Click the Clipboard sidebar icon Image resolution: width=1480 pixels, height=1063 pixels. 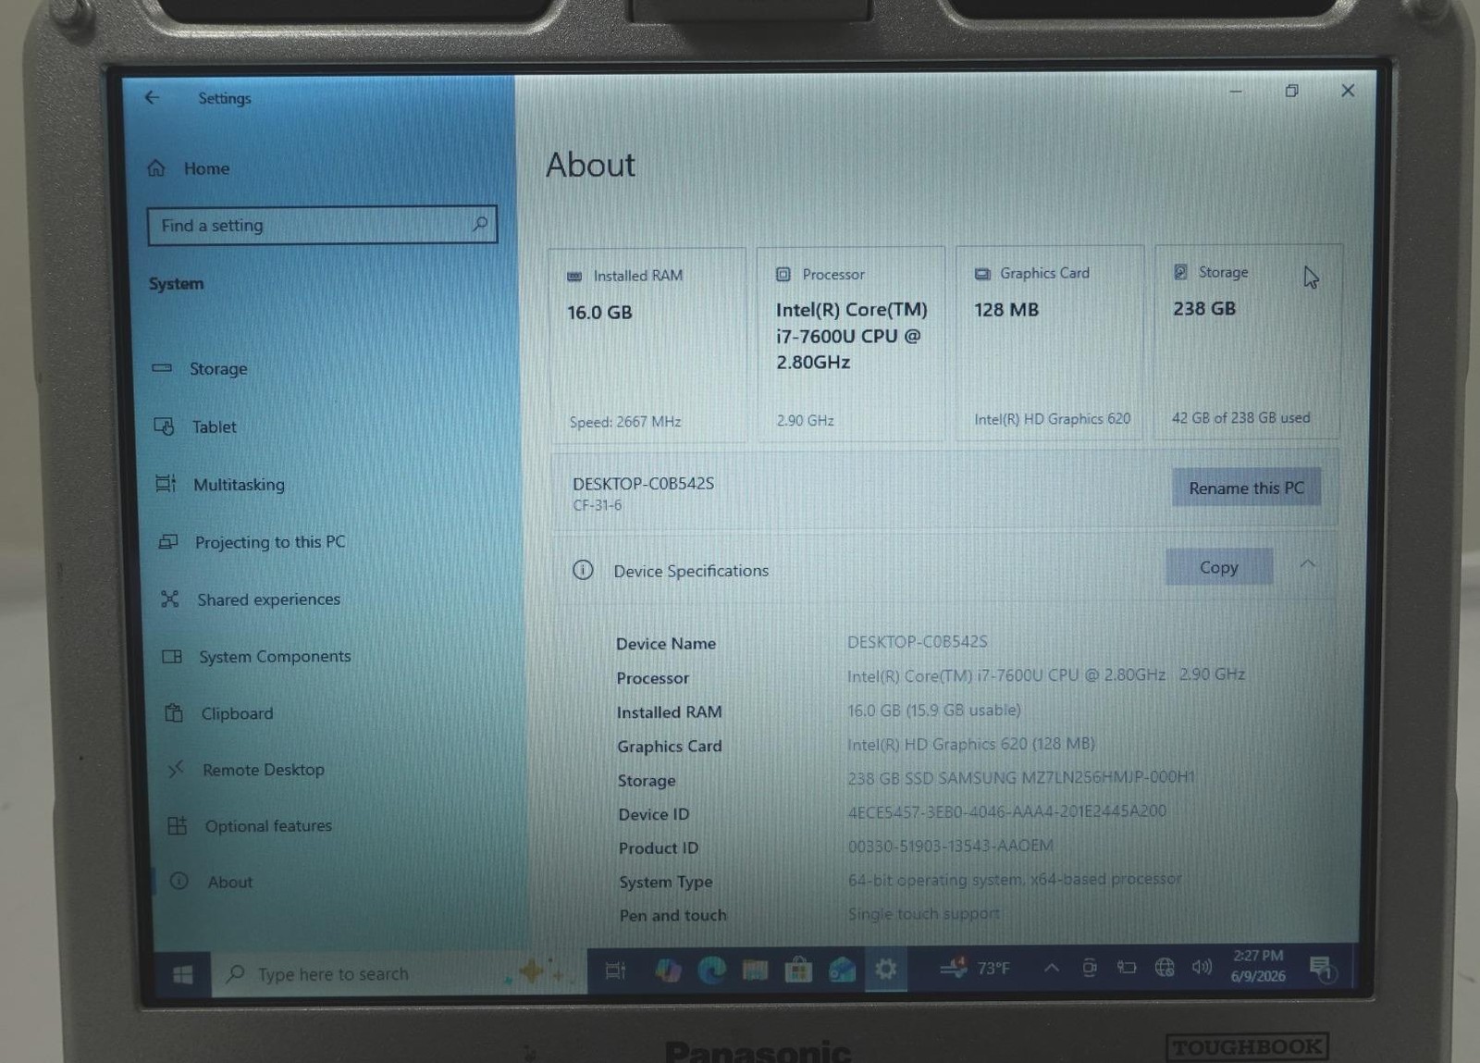click(x=174, y=712)
